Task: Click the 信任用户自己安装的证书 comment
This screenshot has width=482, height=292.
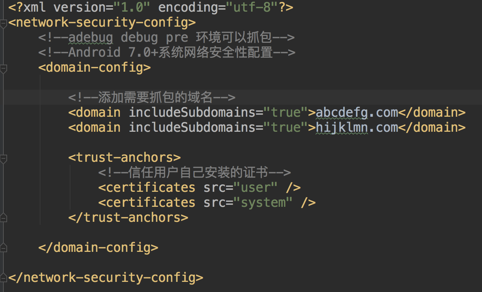Action: (x=195, y=173)
